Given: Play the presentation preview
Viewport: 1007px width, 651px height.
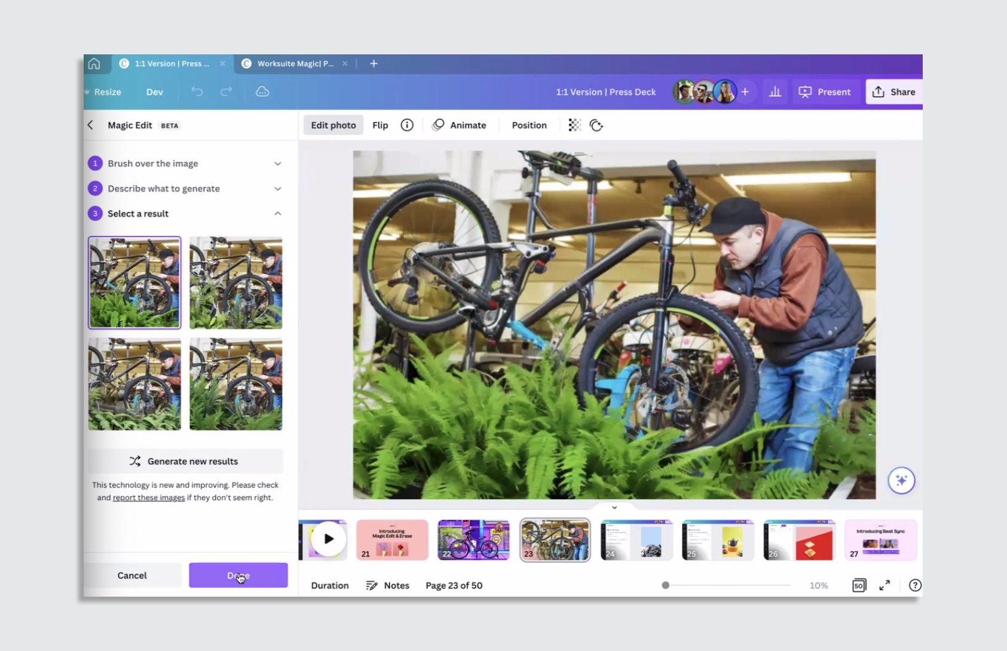Looking at the screenshot, I should click(328, 539).
